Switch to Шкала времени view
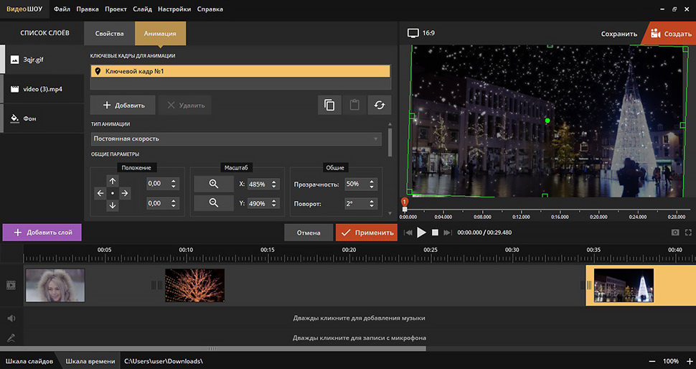The width and height of the screenshot is (696, 369). coord(90,361)
